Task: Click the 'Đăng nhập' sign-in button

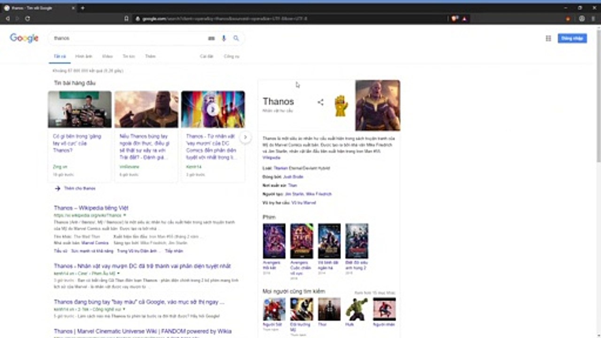Action: point(572,38)
